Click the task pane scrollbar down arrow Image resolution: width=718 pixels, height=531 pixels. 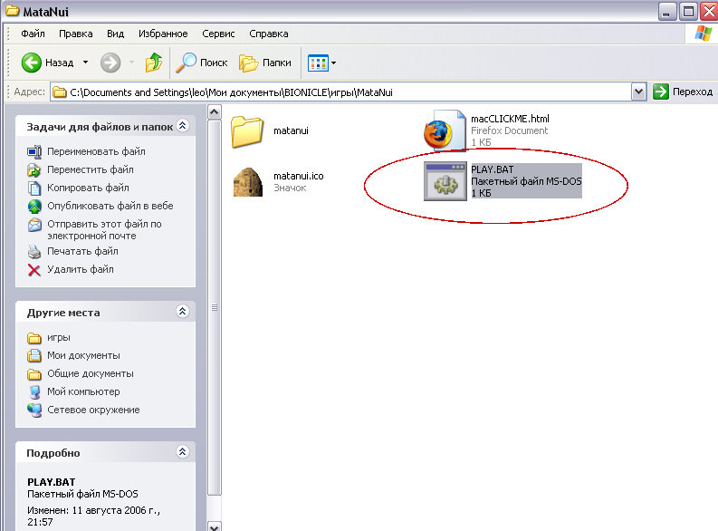point(215,526)
